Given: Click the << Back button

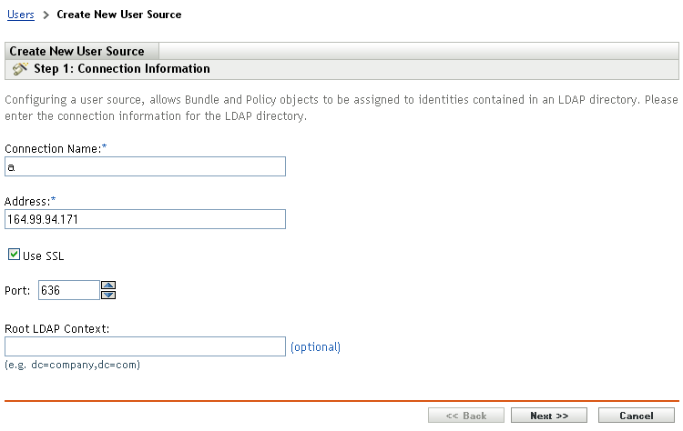Looking at the screenshot, I should click(x=464, y=416).
